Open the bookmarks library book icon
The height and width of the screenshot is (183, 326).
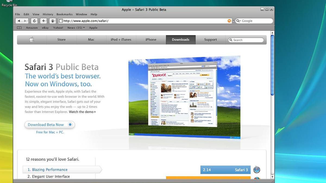[x=19, y=28]
